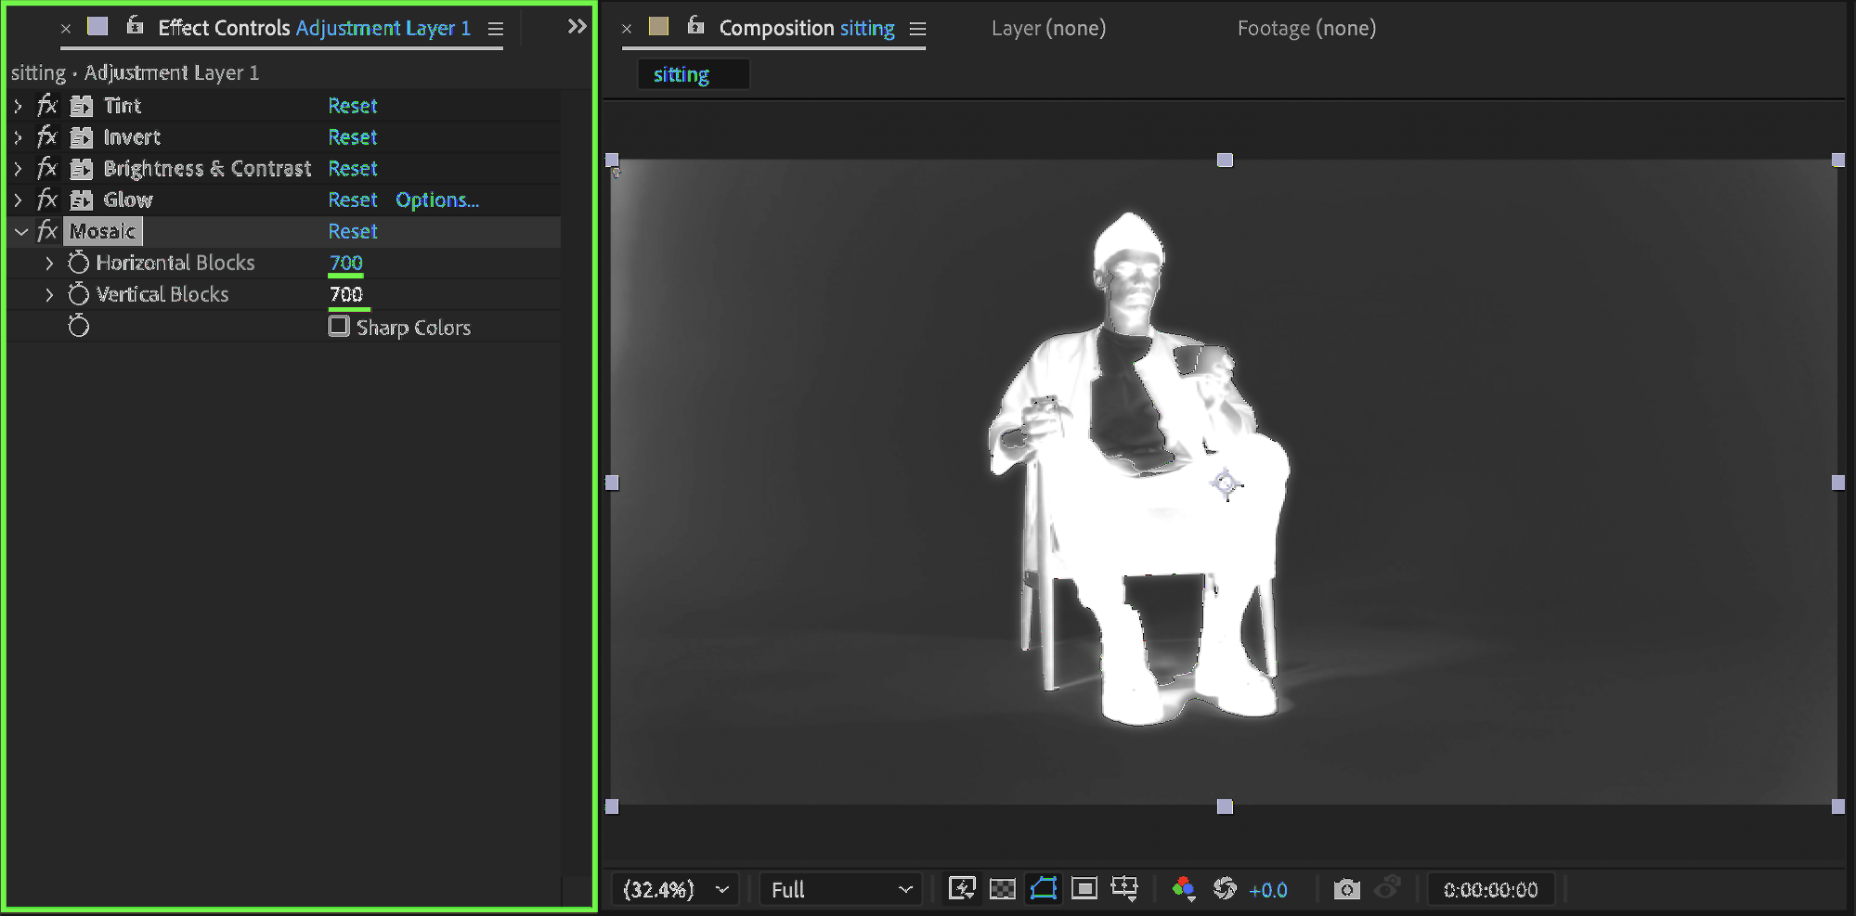
Task: Open grid and guide options
Action: coord(1124,889)
